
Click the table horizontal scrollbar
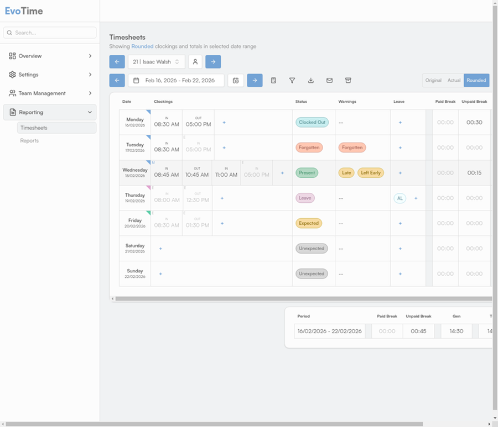tap(303, 299)
